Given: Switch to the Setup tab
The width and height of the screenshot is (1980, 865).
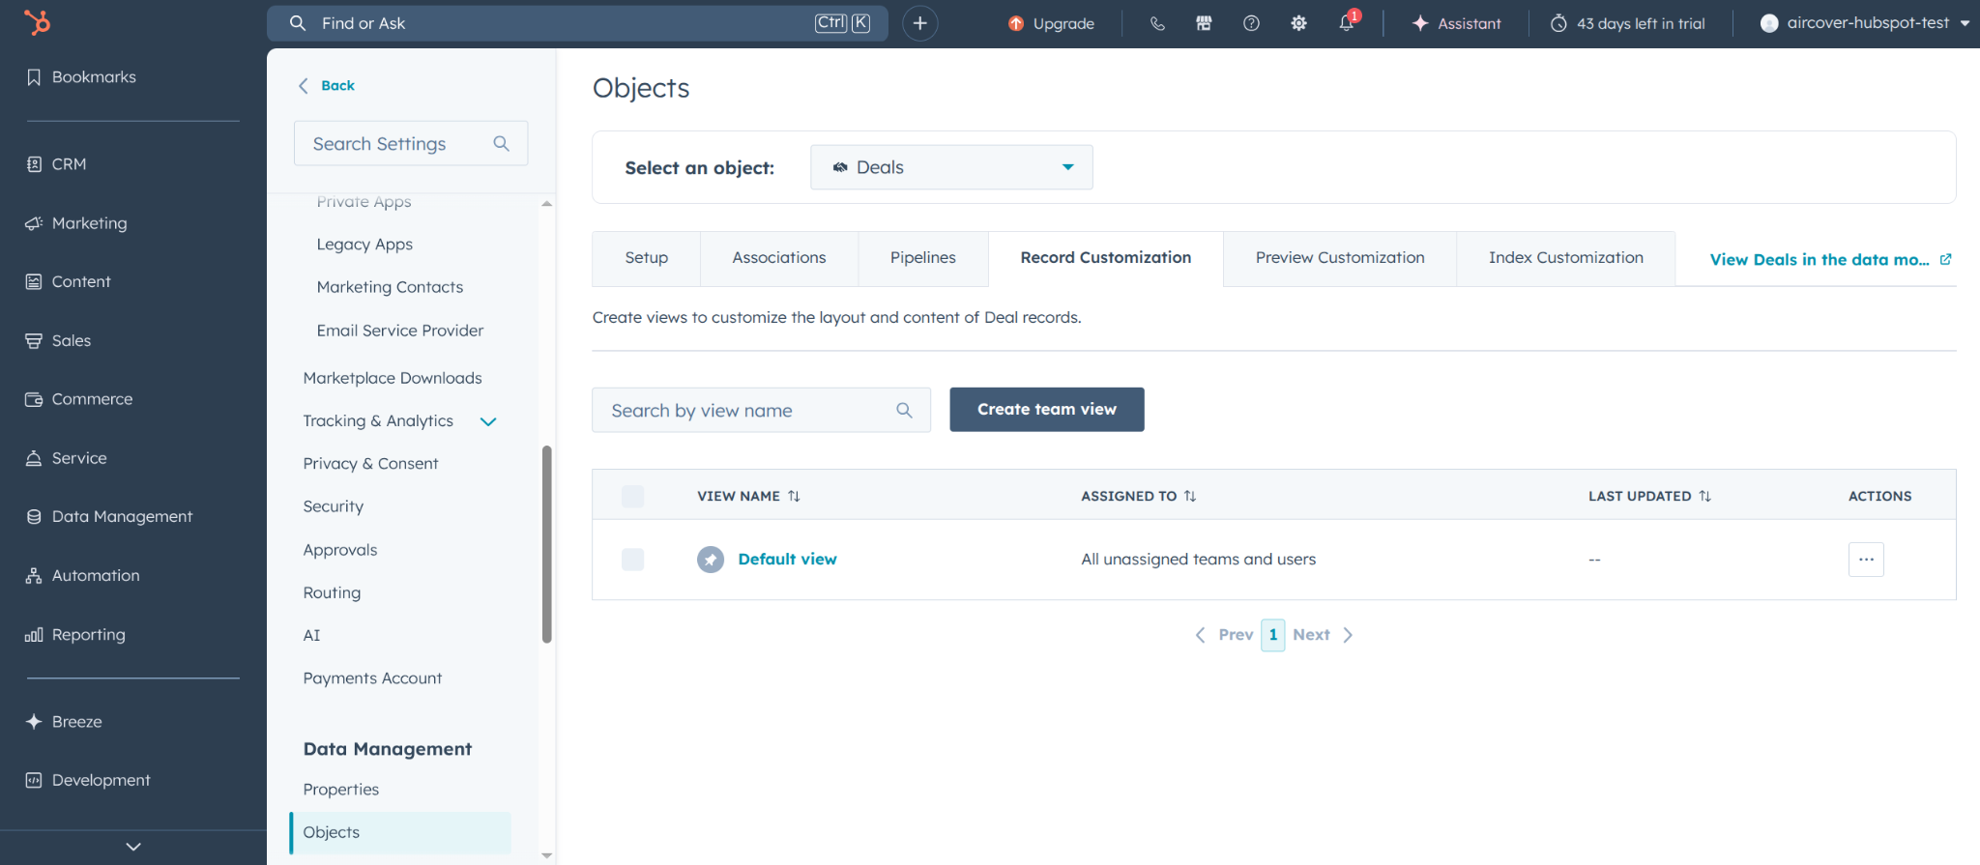Looking at the screenshot, I should (x=647, y=258).
